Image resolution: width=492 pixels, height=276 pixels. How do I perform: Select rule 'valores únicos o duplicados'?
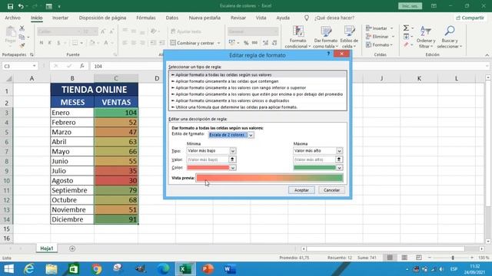258,100
